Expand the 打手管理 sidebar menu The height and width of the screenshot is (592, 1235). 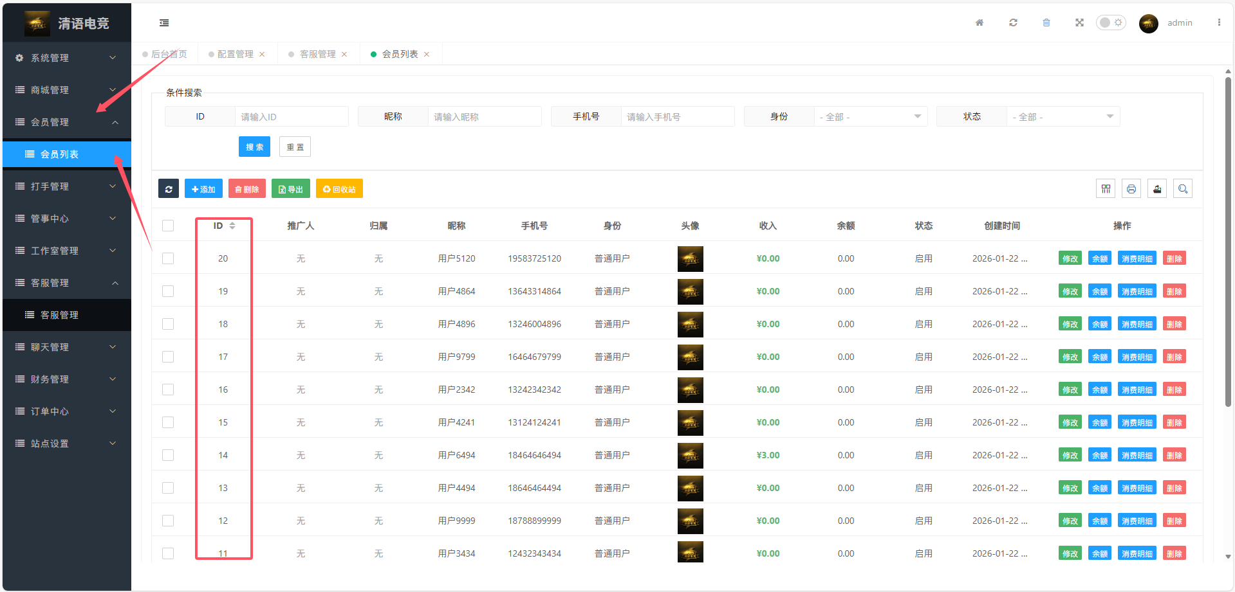pyautogui.click(x=66, y=186)
